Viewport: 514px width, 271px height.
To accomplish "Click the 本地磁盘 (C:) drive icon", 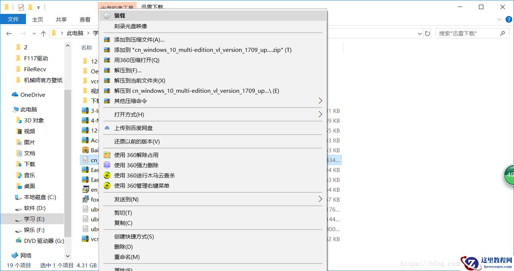I will pyautogui.click(x=19, y=197).
